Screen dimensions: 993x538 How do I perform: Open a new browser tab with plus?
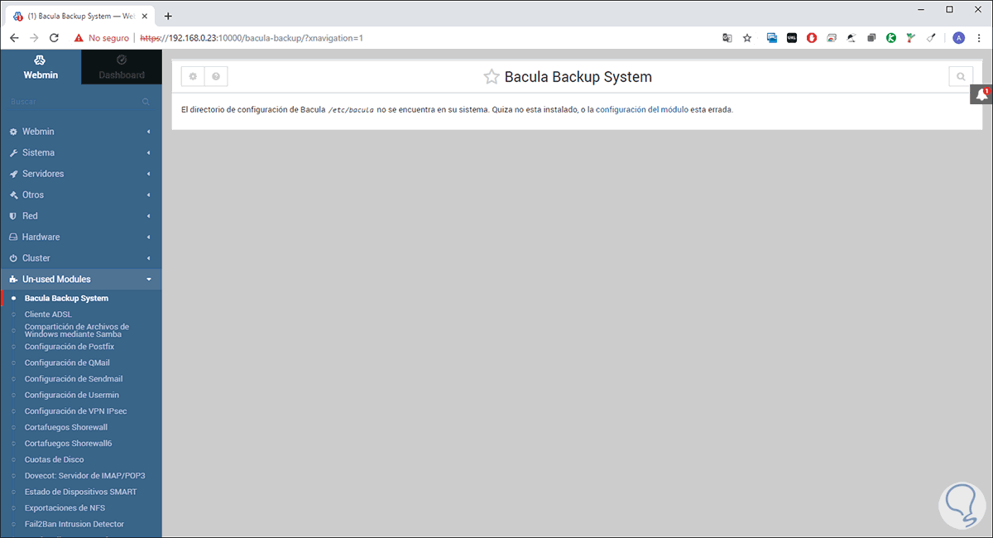(x=168, y=16)
